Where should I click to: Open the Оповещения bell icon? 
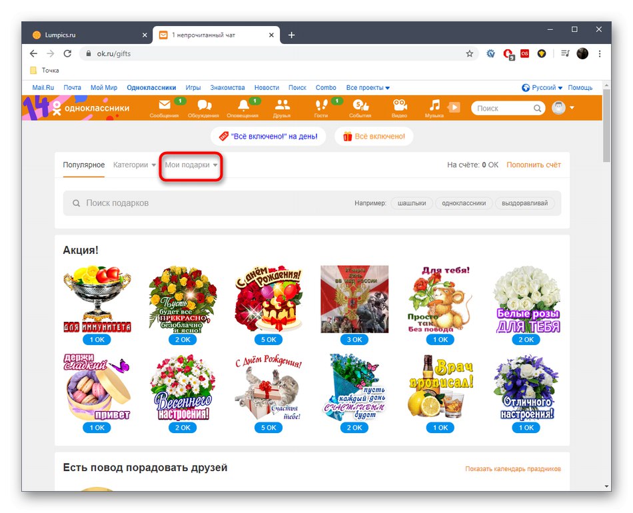tap(243, 105)
